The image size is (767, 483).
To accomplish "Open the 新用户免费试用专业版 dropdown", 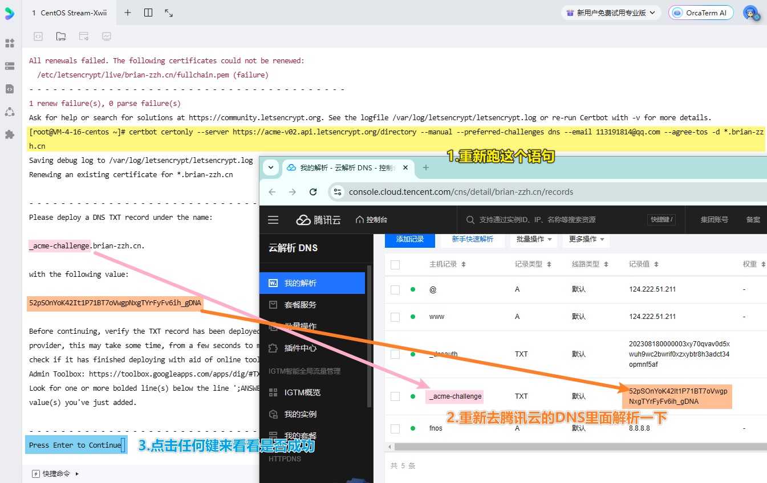I will (611, 13).
